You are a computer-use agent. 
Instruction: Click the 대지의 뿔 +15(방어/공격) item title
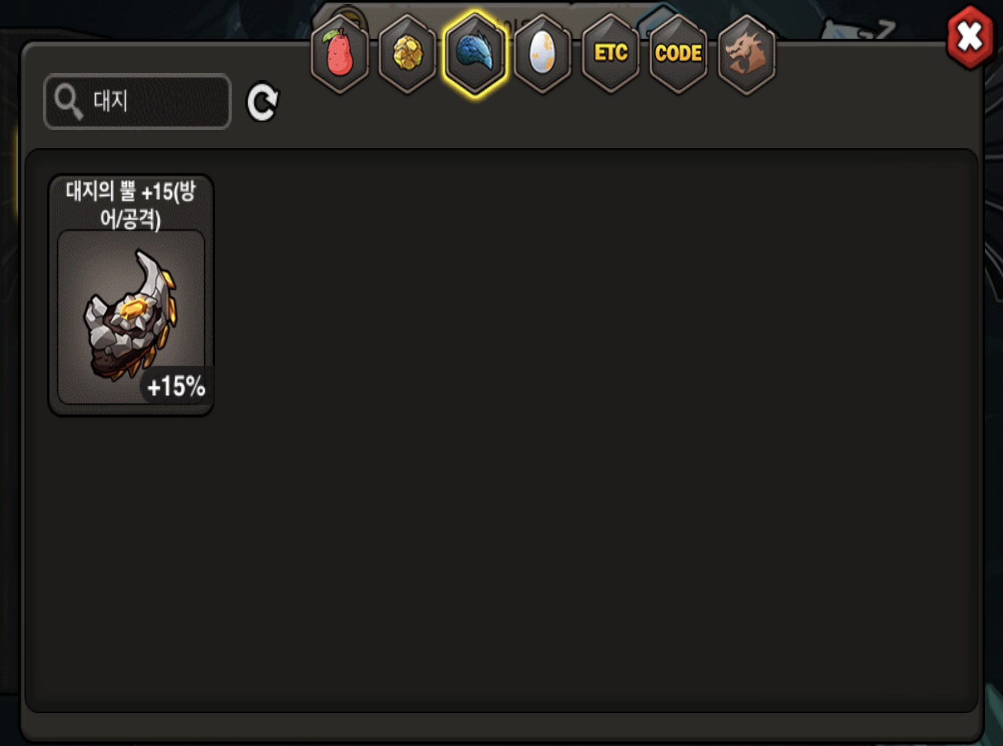(x=131, y=205)
